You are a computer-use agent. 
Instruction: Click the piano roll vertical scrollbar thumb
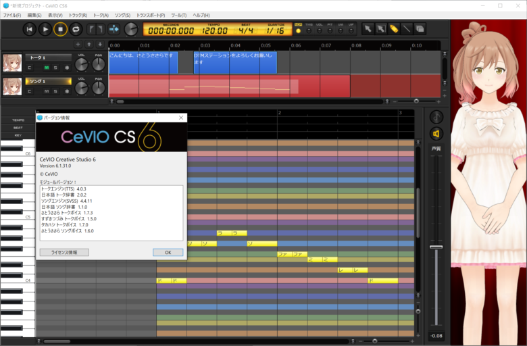click(x=418, y=212)
